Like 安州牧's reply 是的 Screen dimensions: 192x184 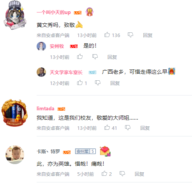click(80, 57)
